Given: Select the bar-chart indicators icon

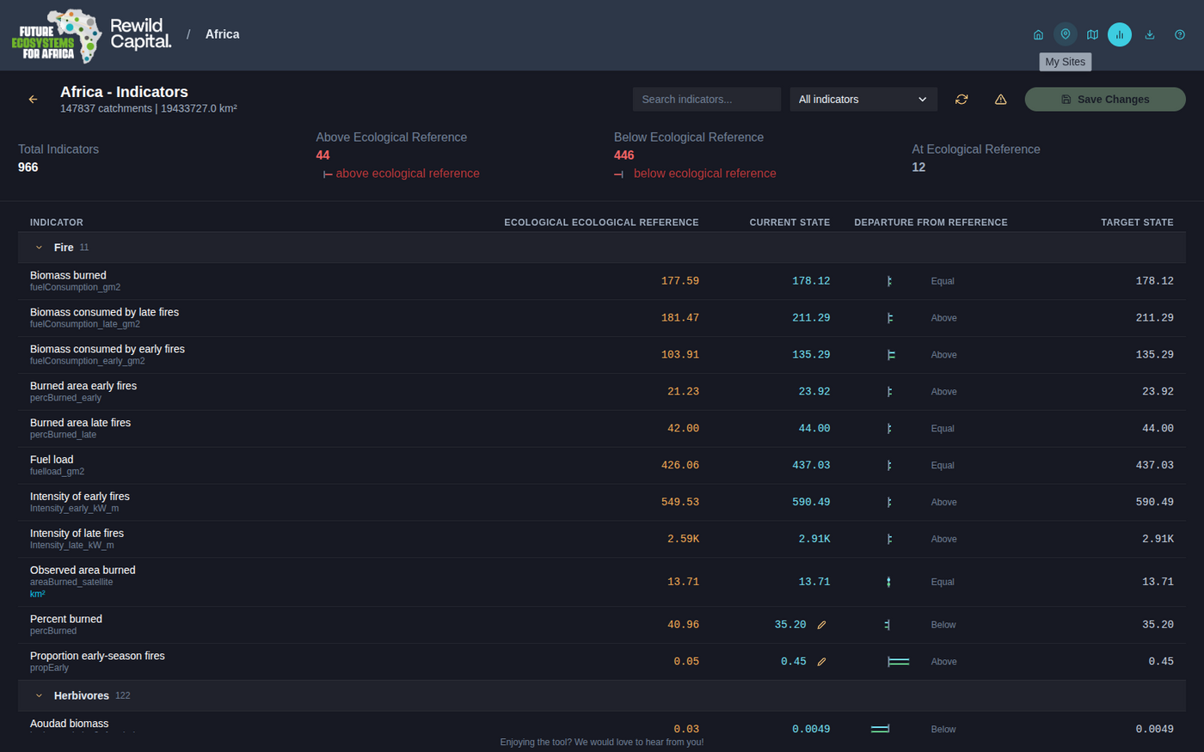Looking at the screenshot, I should pos(1120,34).
